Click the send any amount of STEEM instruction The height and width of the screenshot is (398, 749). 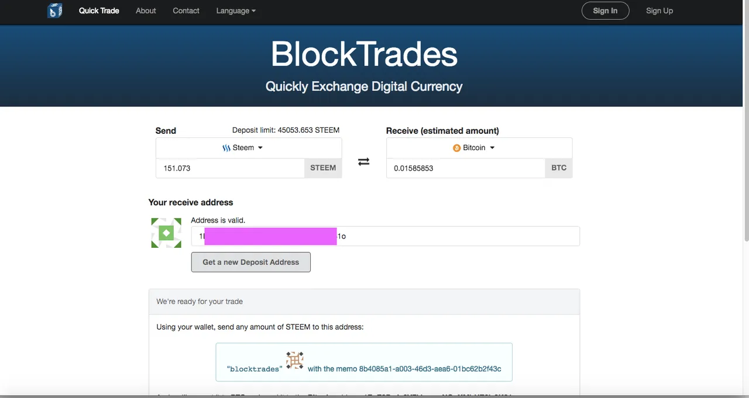click(260, 327)
